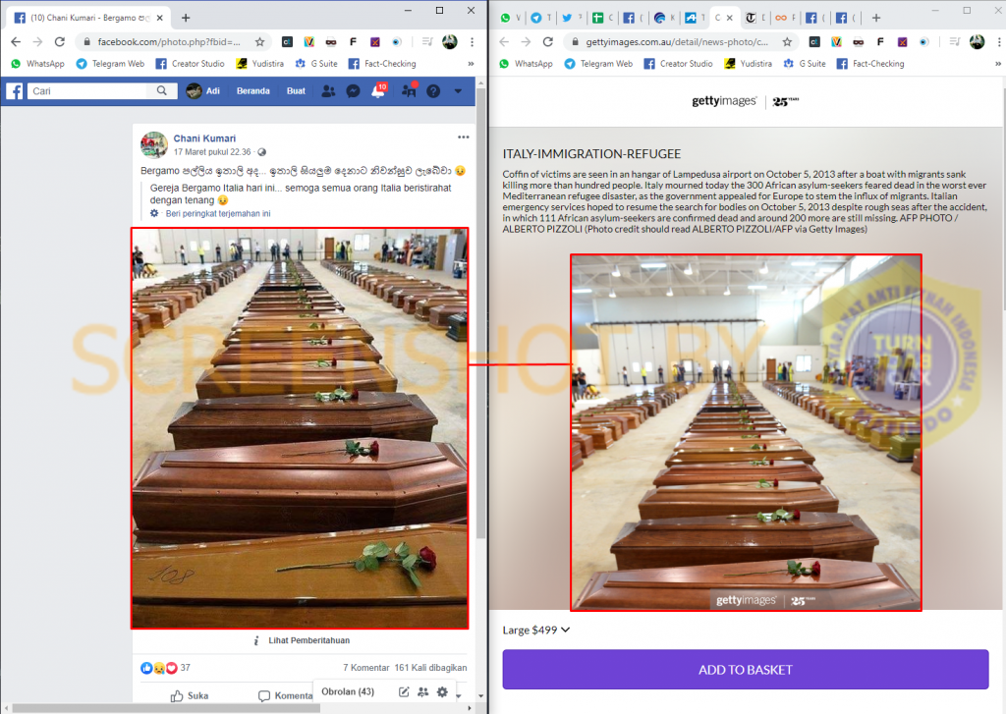Click the Cari search field on Facebook
This screenshot has height=714, width=1006.
(x=86, y=91)
